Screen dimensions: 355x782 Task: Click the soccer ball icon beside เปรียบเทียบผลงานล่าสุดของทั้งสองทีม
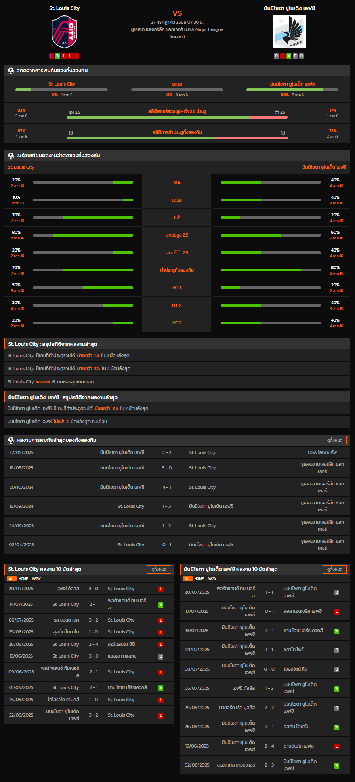(x=11, y=156)
